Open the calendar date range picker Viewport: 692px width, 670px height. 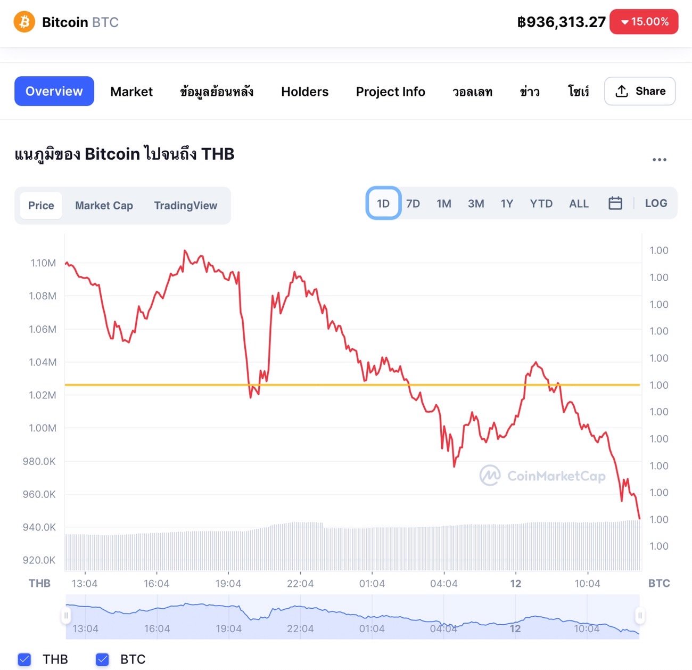tap(615, 203)
